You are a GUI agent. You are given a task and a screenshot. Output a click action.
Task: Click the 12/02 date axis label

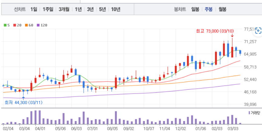click(181, 129)
